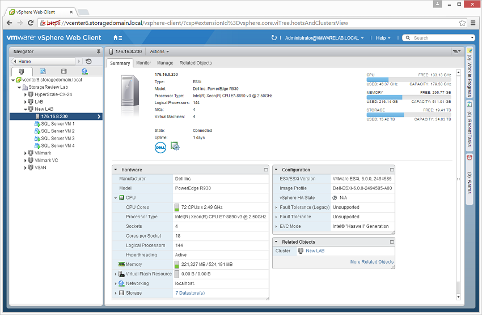Switch to VMs and Templates navigator tab
This screenshot has width=482, height=315.
click(43, 71)
